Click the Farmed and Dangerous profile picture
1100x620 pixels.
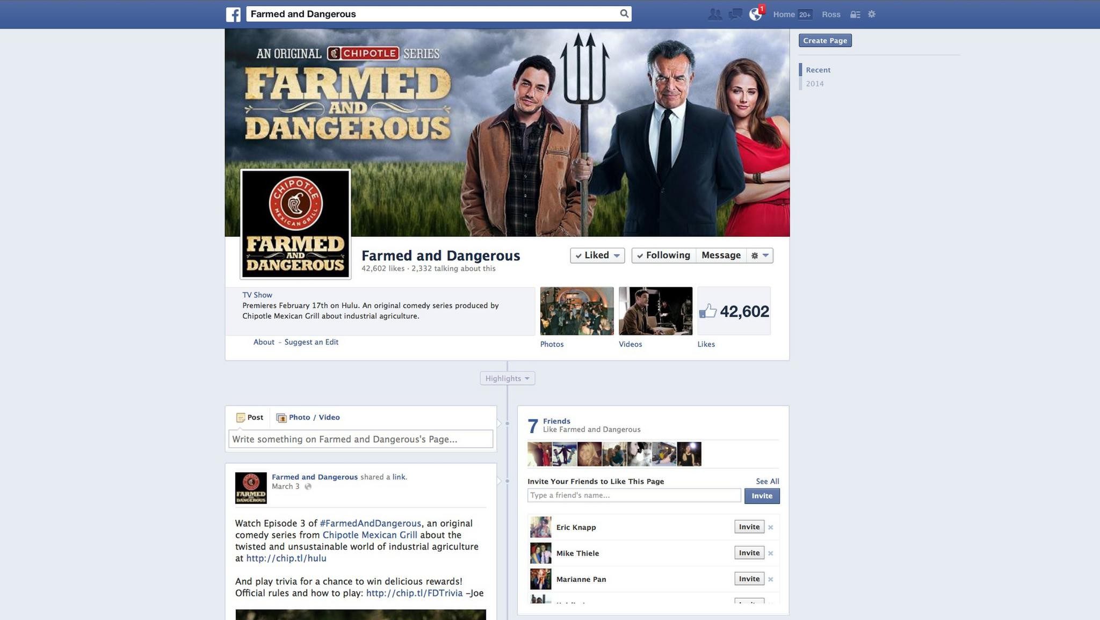295,224
